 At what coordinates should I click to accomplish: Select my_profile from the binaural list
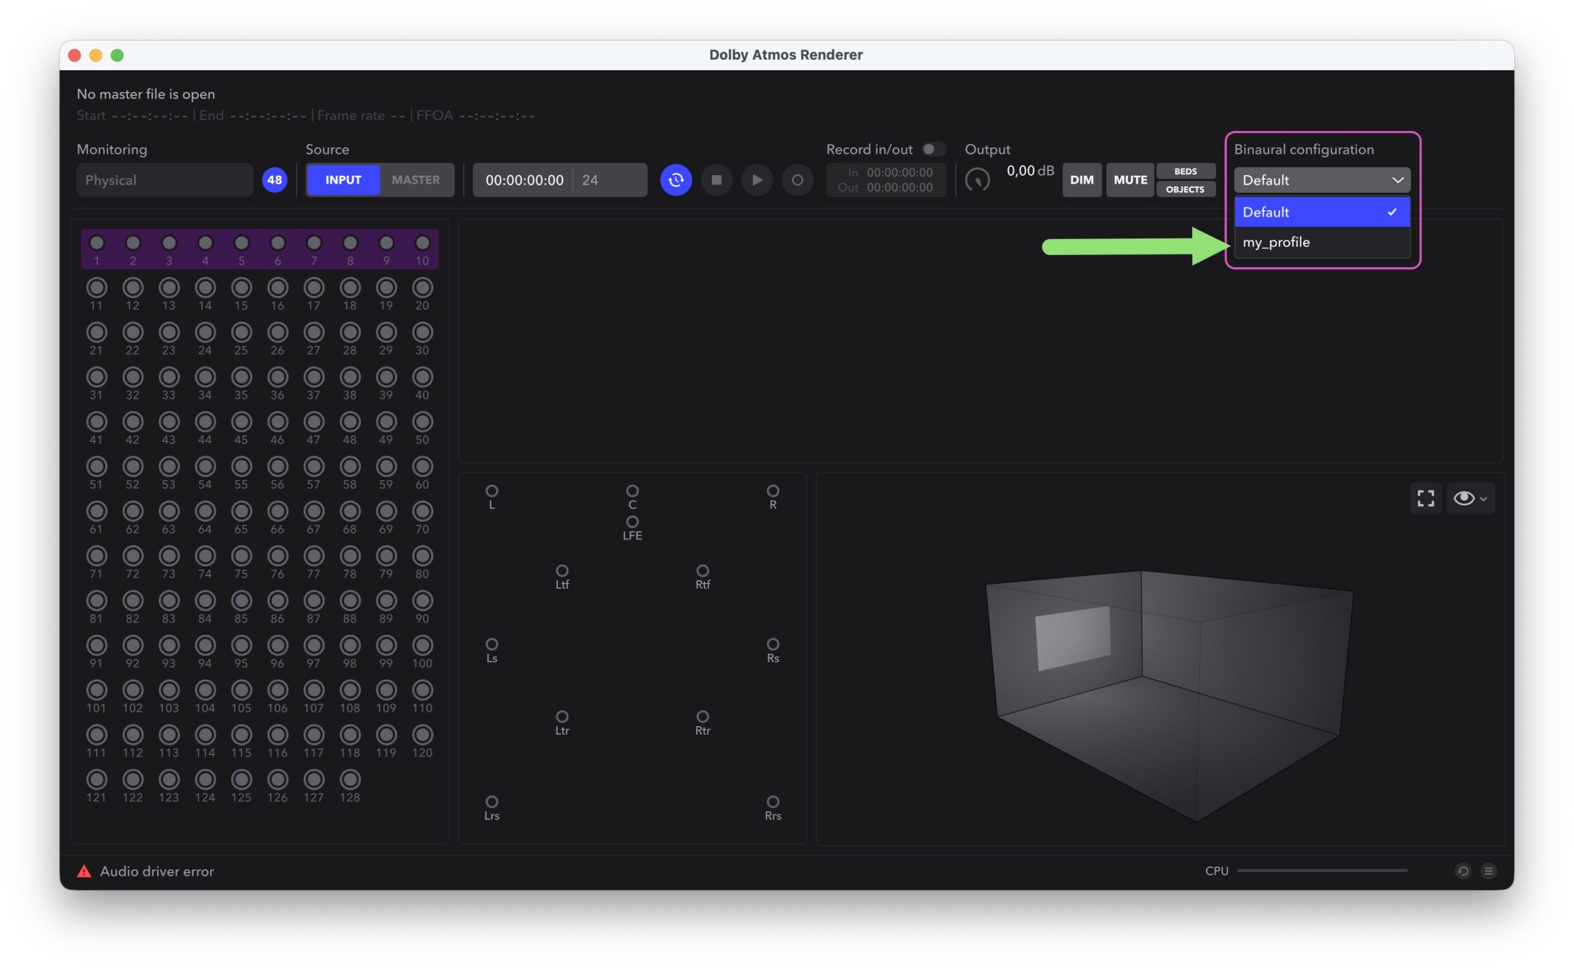1321,242
